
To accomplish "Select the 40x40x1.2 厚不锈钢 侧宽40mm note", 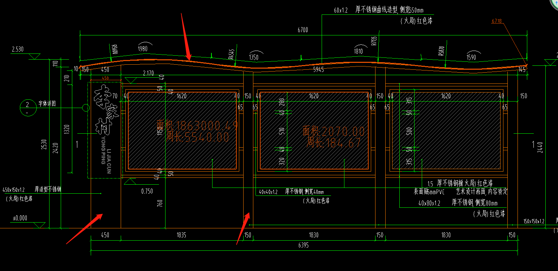I will [x=292, y=192].
